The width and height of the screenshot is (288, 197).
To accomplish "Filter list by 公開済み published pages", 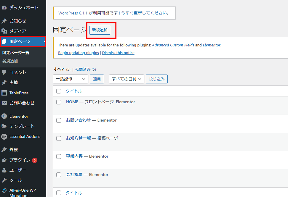I will pos(83,70).
